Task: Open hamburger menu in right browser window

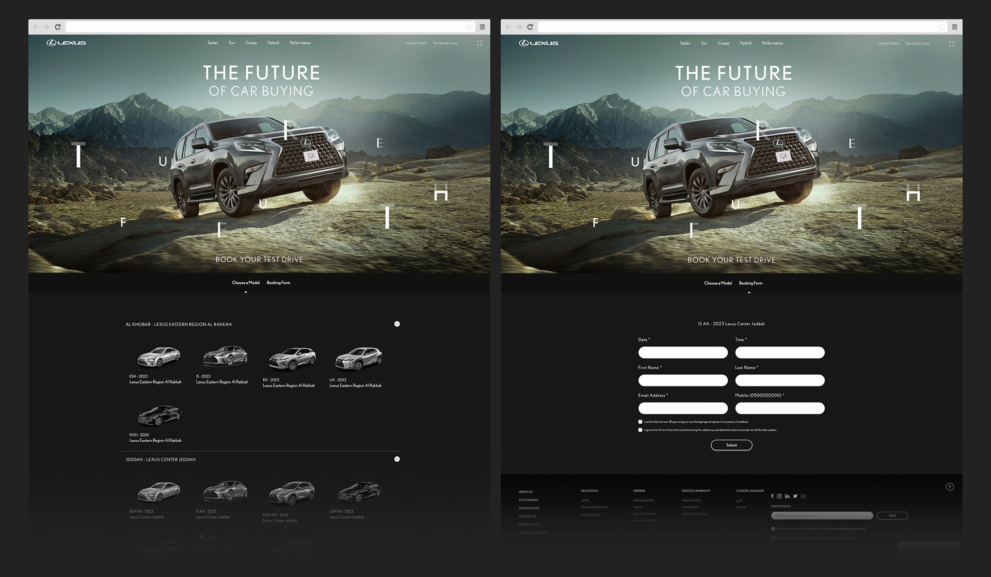Action: pyautogui.click(x=954, y=27)
